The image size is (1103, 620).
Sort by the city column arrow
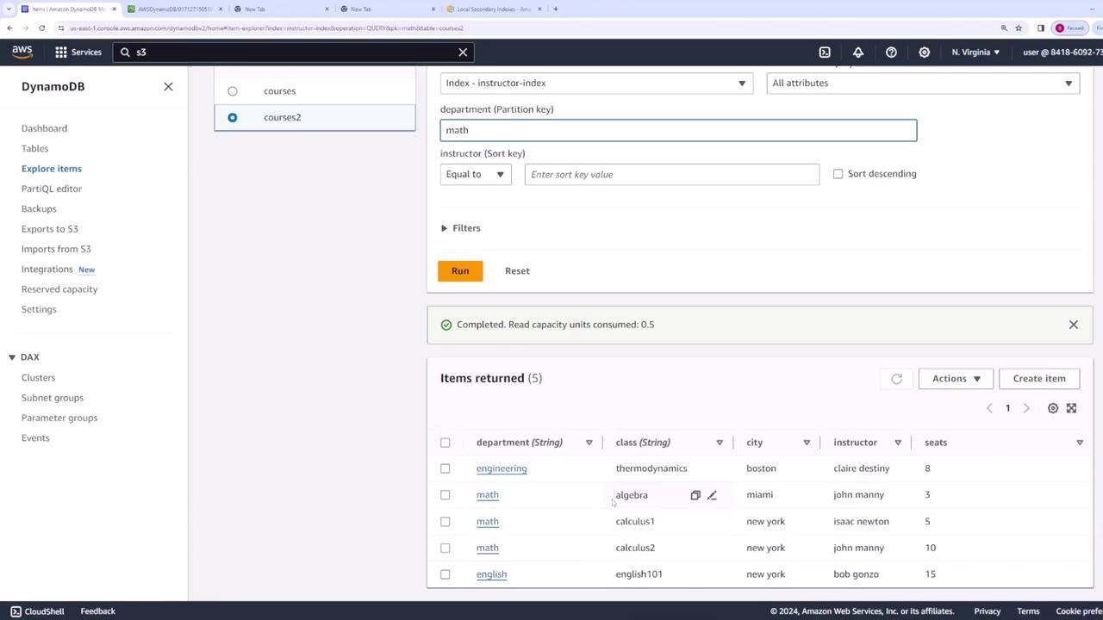click(x=807, y=443)
